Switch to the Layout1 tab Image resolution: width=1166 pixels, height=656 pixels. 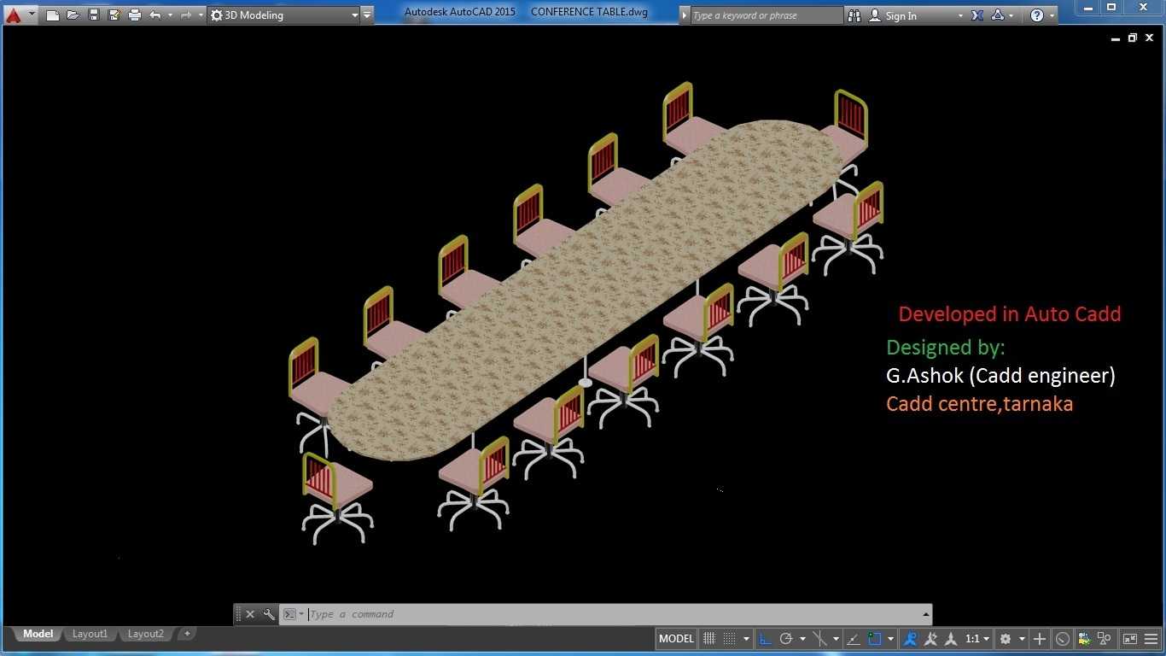(x=90, y=634)
